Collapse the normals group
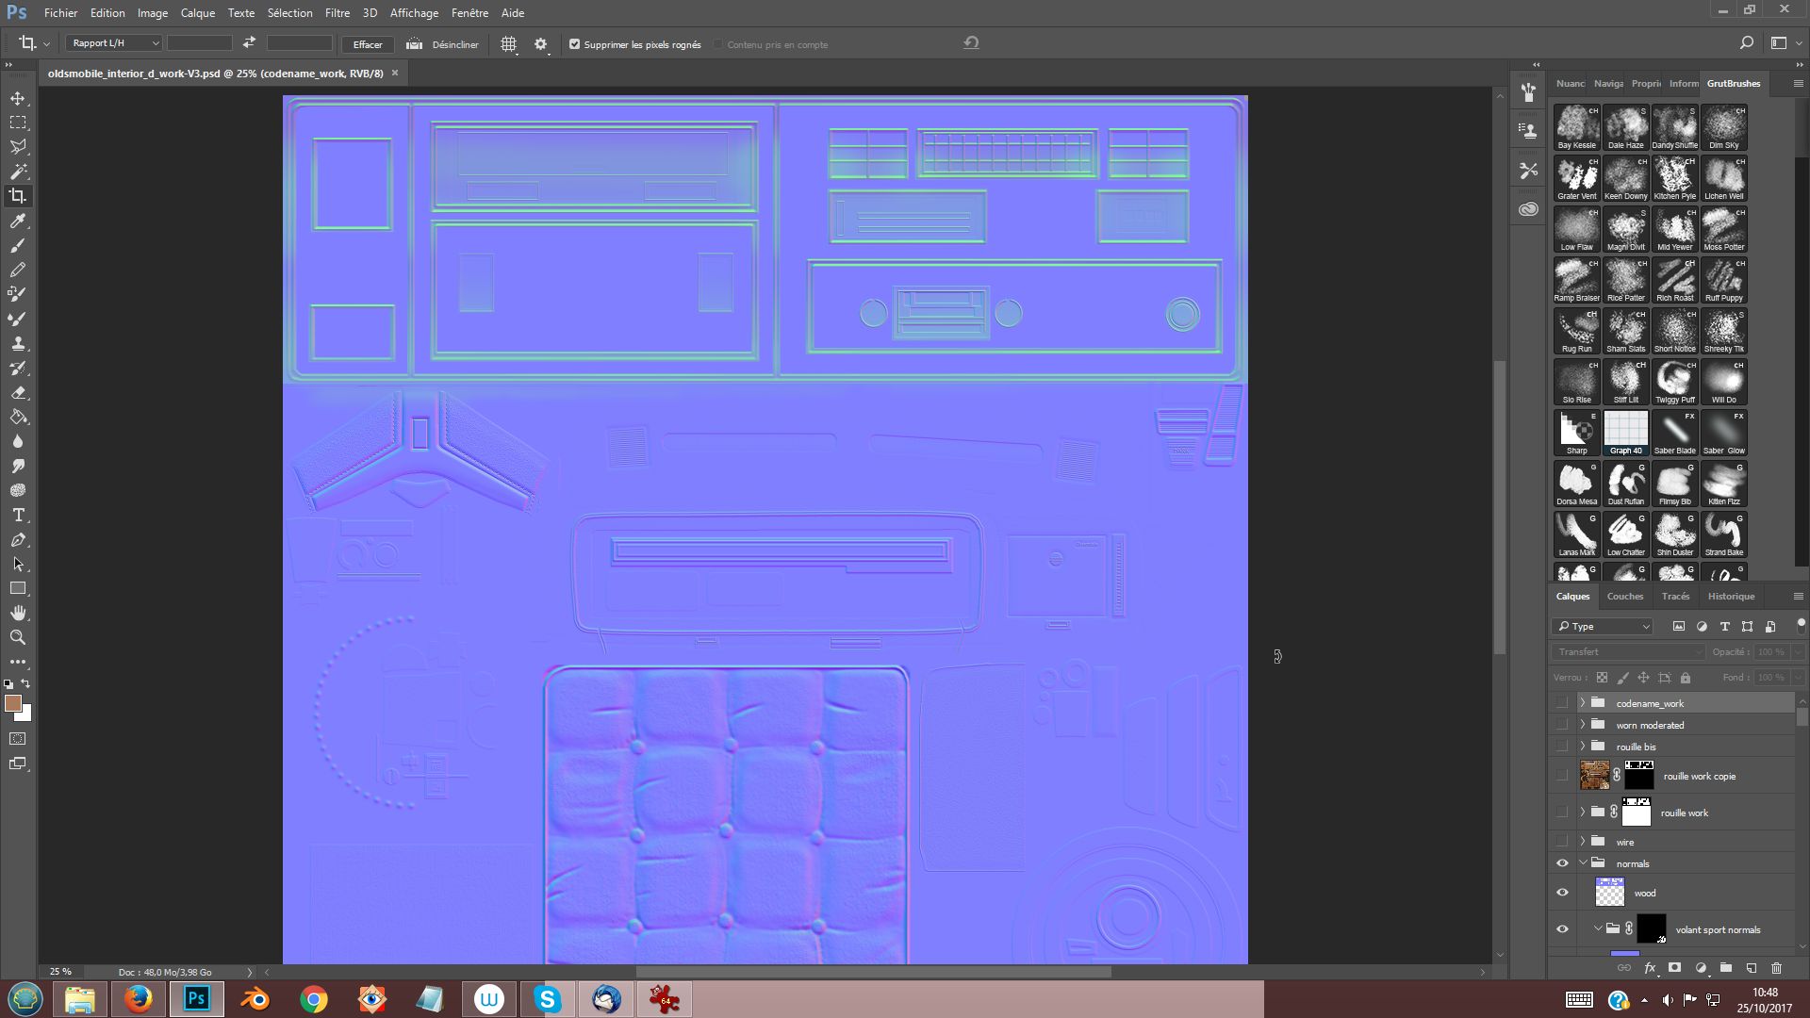The height and width of the screenshot is (1018, 1810). pos(1583,863)
